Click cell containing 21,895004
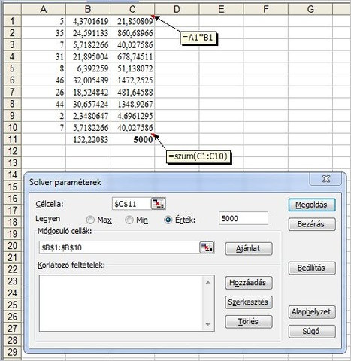This screenshot has height=361, width=351. click(88, 56)
